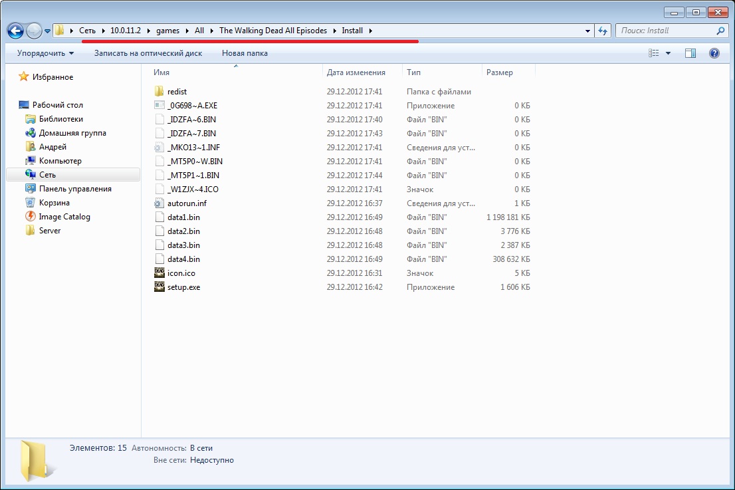Click the games segment in address path
735x490 pixels.
(167, 31)
